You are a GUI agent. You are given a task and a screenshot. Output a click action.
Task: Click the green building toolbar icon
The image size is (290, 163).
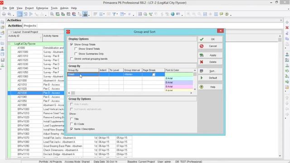click(x=63, y=14)
